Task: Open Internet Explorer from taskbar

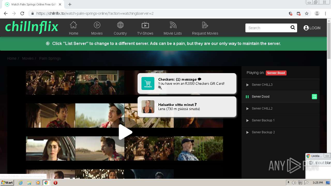Action: [x=20, y=183]
